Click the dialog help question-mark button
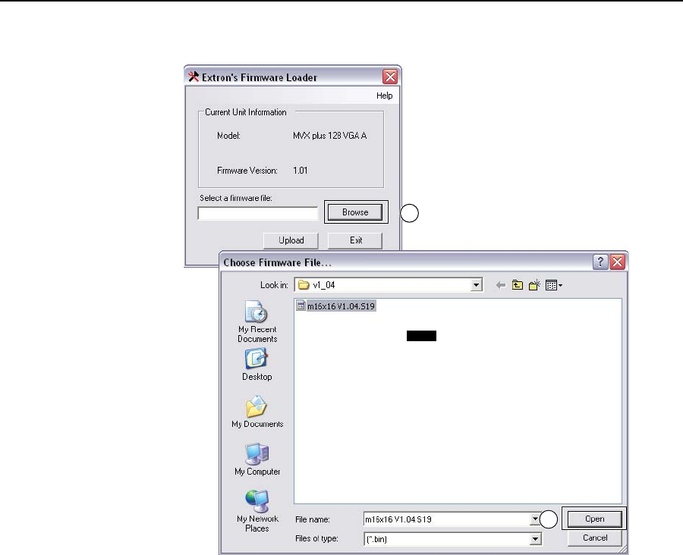This screenshot has height=555, width=683. (600, 262)
